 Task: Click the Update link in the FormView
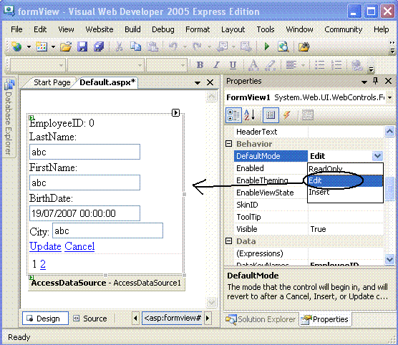[45, 246]
